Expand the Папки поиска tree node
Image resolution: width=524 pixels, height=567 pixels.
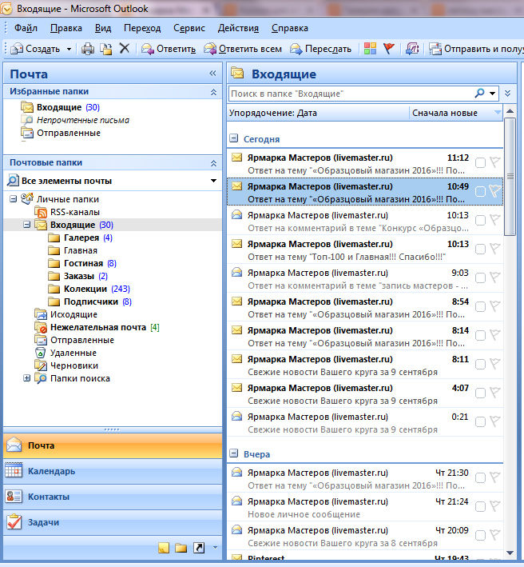point(26,378)
